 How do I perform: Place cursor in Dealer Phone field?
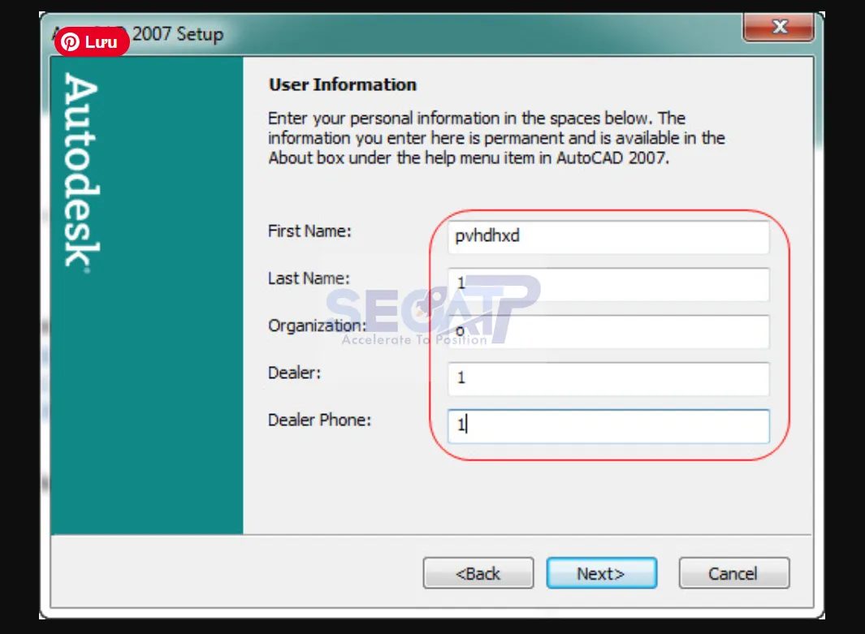coord(607,425)
